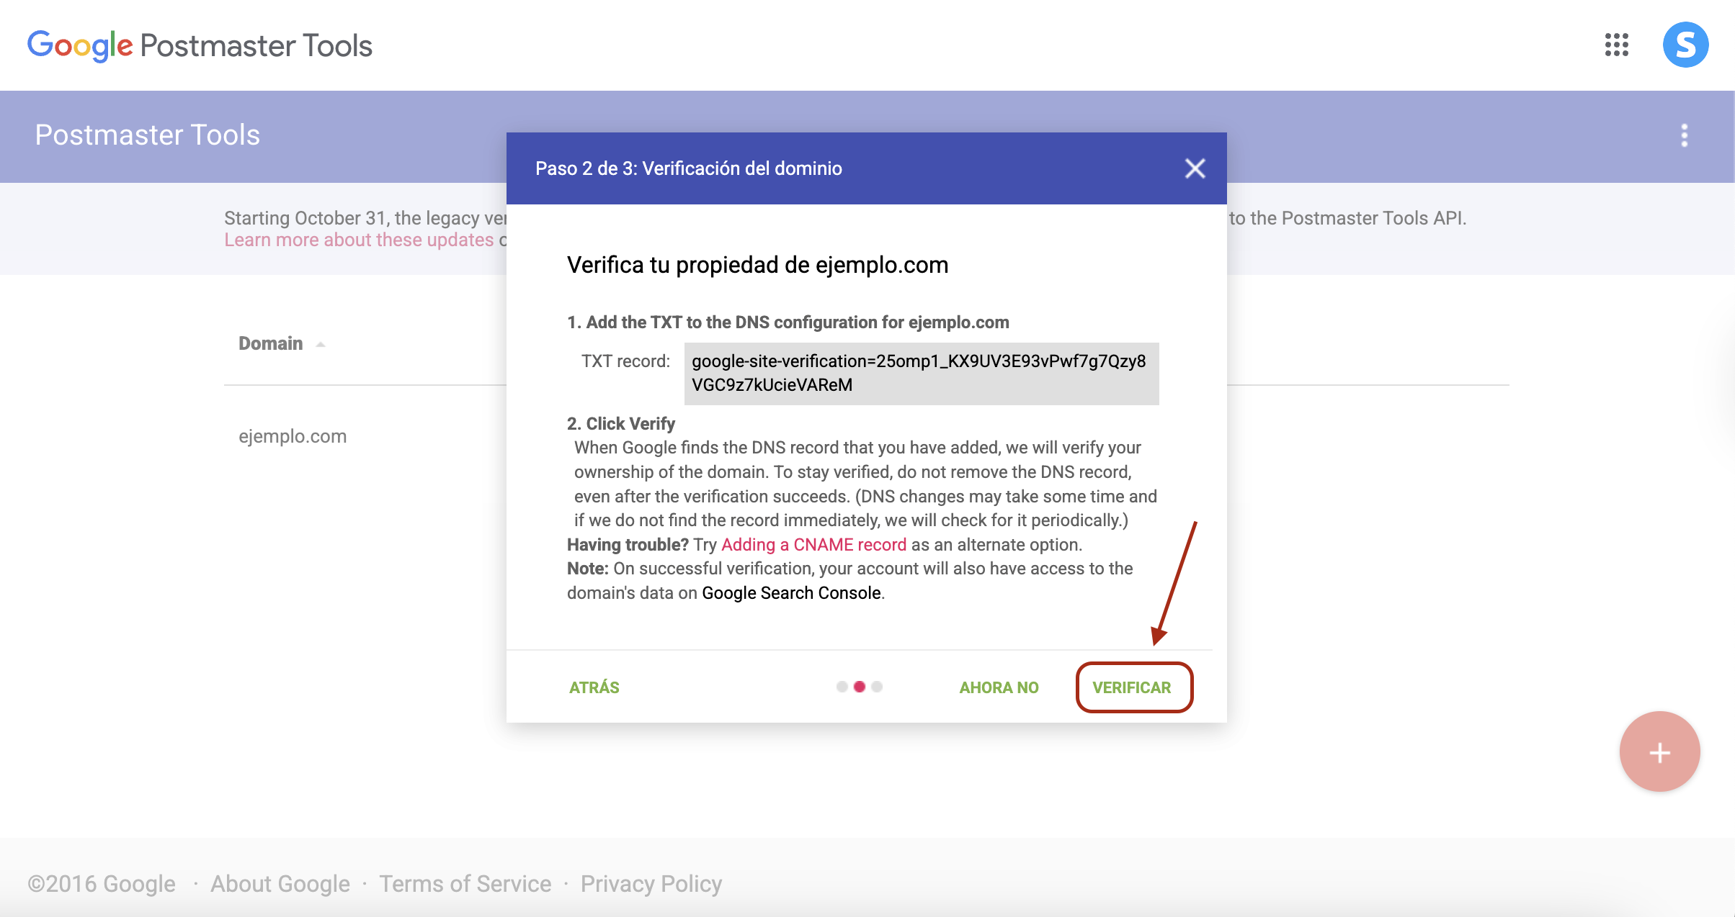Open the Google apps grid icon
Viewport: 1735px width, 917px height.
[1616, 45]
